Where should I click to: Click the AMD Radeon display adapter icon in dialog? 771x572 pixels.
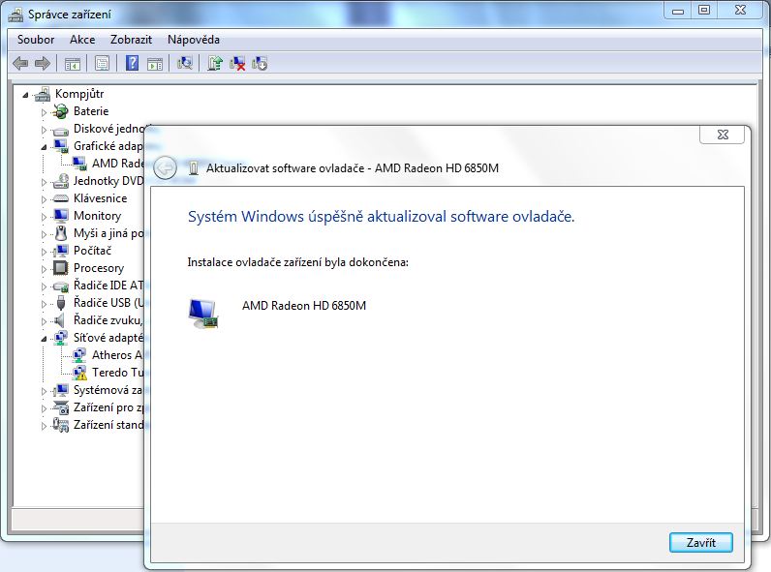coord(201,312)
